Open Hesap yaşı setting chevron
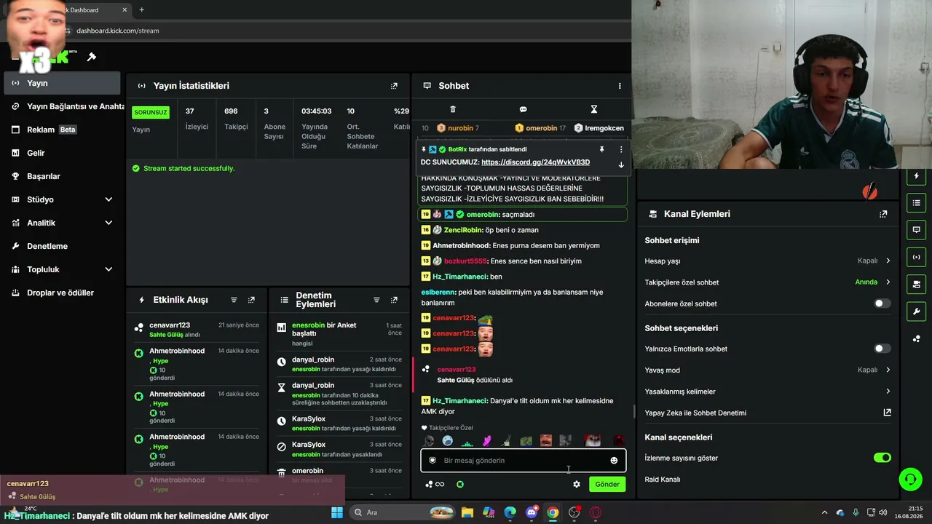Image resolution: width=932 pixels, height=524 pixels. (888, 261)
